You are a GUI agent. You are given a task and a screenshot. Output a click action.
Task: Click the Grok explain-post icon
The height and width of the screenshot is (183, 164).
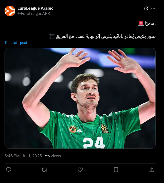pyautogui.click(x=146, y=8)
